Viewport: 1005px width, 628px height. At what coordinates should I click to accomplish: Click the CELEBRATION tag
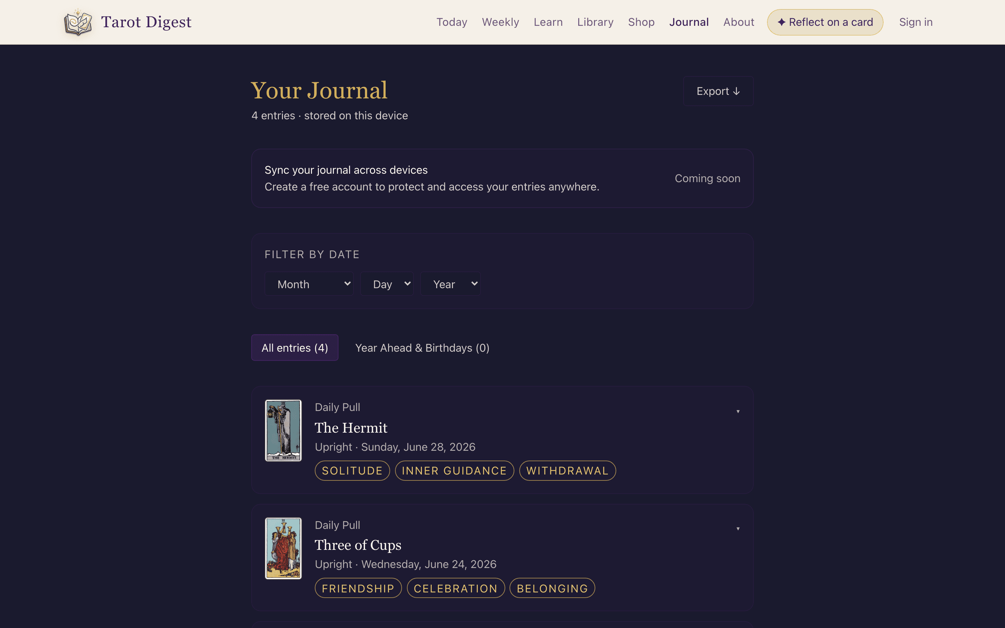[456, 588]
